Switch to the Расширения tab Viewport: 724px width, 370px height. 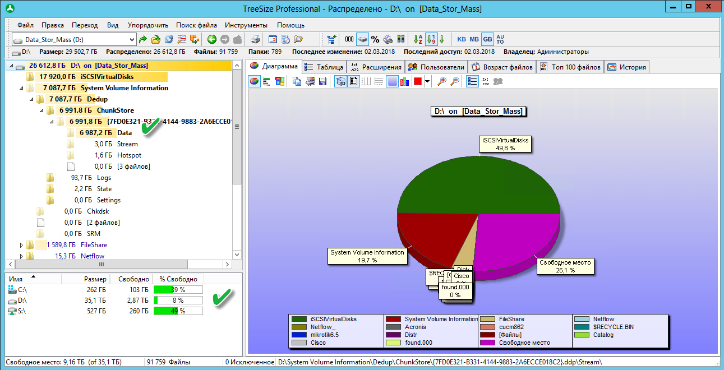coord(375,67)
